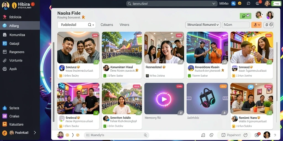Open the headphones media card
This screenshot has height=141, width=283.
tap(207, 99)
